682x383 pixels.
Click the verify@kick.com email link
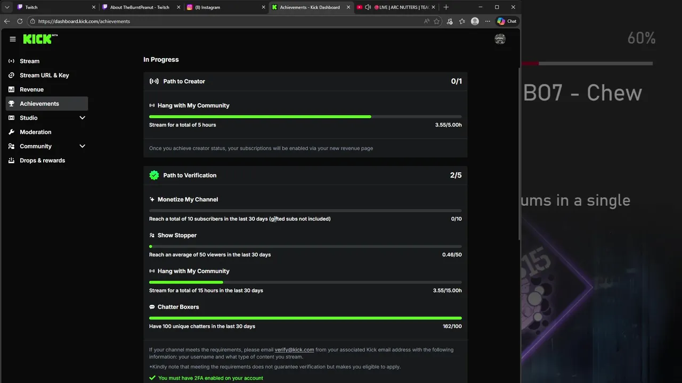[294, 350]
